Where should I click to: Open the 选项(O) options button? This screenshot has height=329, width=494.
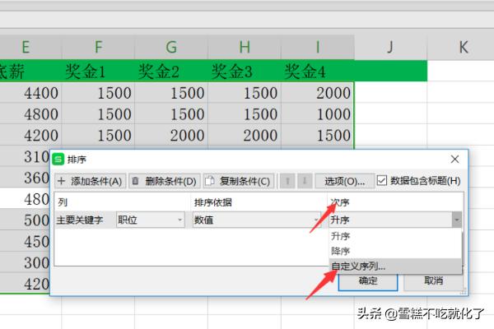pyautogui.click(x=344, y=180)
